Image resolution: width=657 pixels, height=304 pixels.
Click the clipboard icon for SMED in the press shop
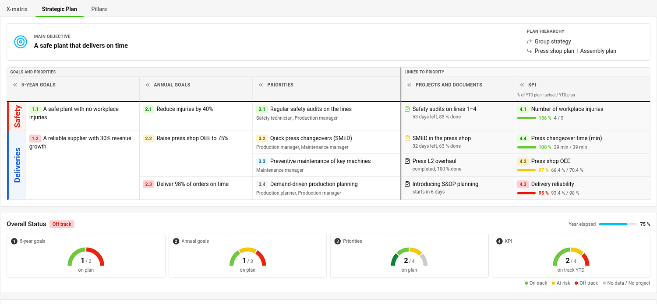coord(407,138)
